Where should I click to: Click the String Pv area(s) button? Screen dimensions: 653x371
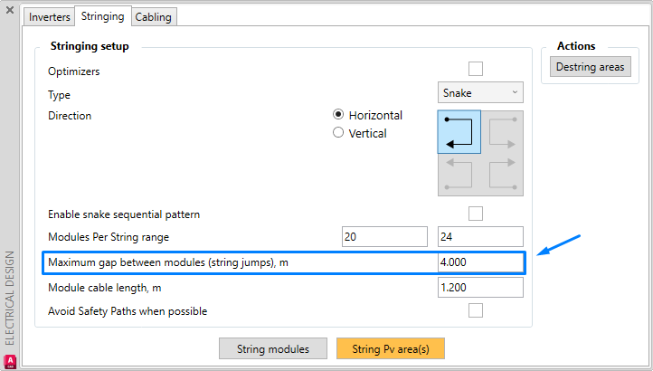tap(391, 349)
